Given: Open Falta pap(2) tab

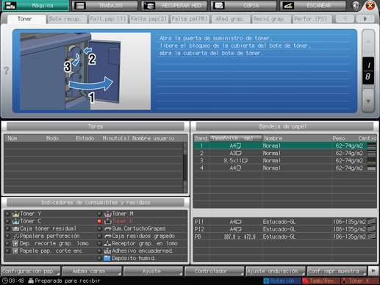Looking at the screenshot, I should point(148,19).
